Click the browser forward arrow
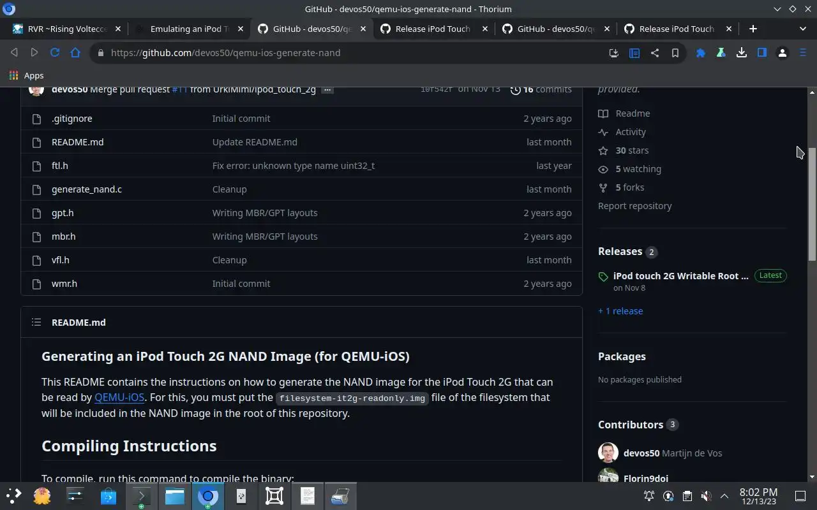 [x=34, y=53]
